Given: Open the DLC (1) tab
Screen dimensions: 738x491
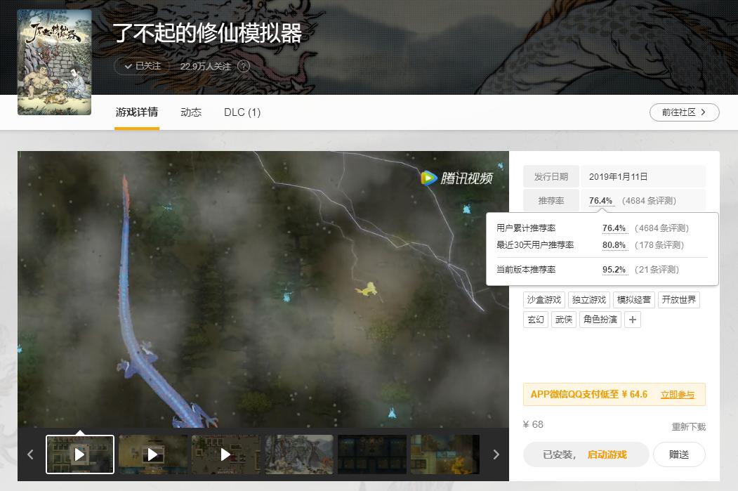Looking at the screenshot, I should tap(242, 112).
